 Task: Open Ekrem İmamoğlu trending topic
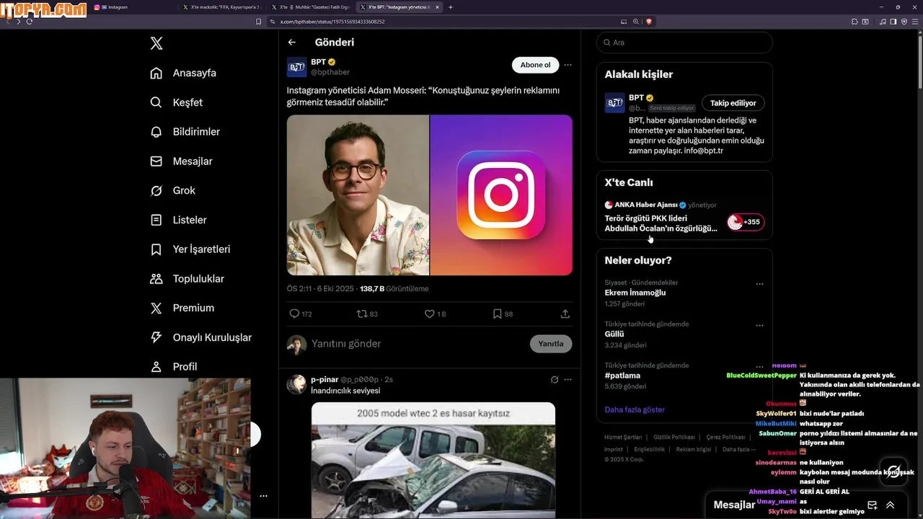(635, 293)
